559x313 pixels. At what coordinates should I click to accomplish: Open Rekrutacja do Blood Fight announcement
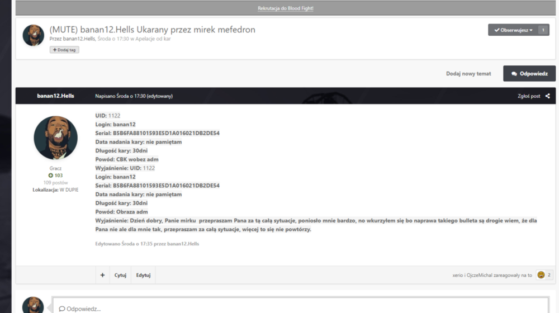click(x=286, y=8)
